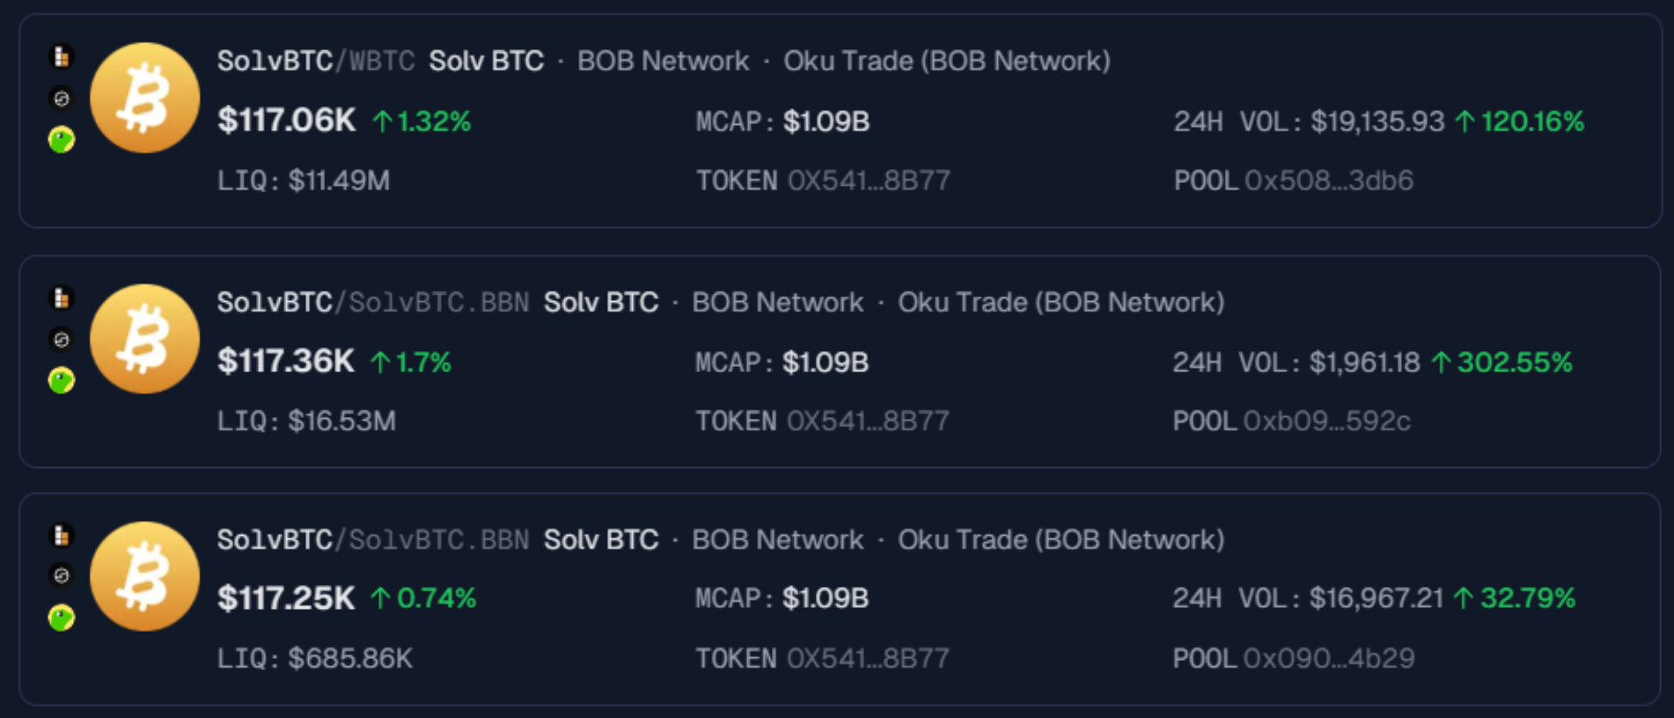
Task: Click the Oku swirl icon on the $117.25K card
Action: pos(62,575)
